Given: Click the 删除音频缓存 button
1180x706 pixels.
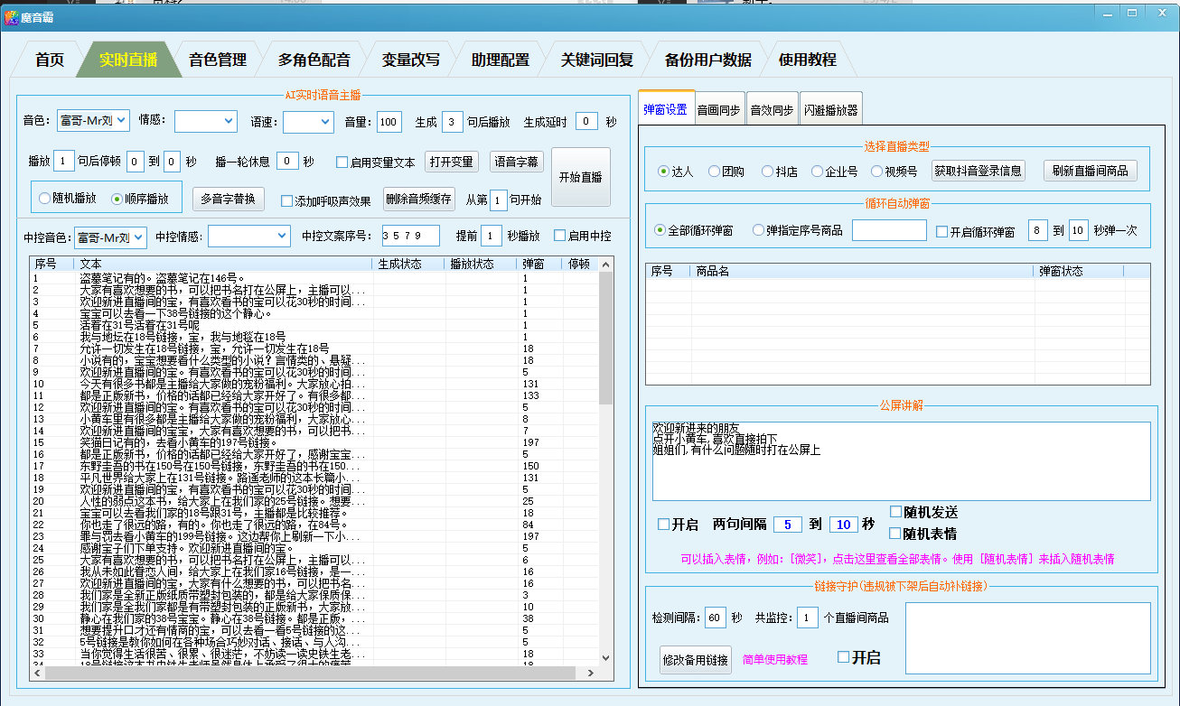Looking at the screenshot, I should [x=418, y=200].
